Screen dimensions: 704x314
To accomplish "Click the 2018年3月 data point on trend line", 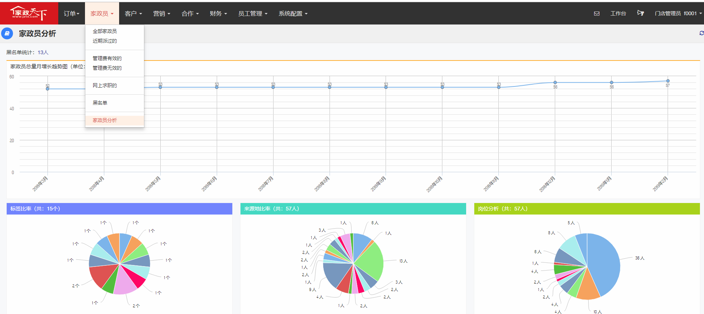I will coord(48,89).
